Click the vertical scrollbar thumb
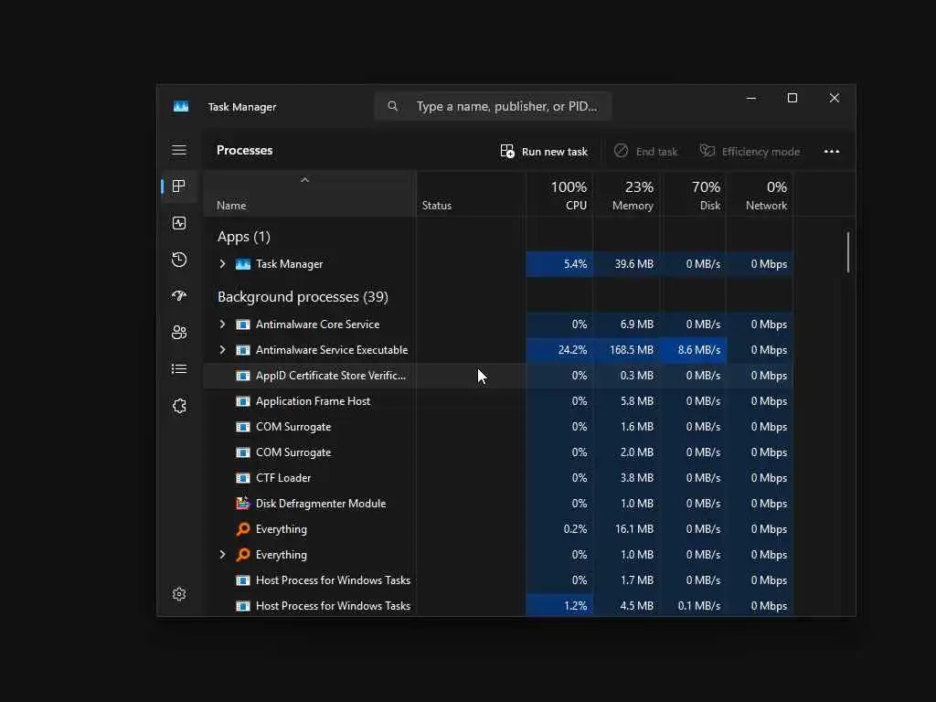 click(x=847, y=252)
